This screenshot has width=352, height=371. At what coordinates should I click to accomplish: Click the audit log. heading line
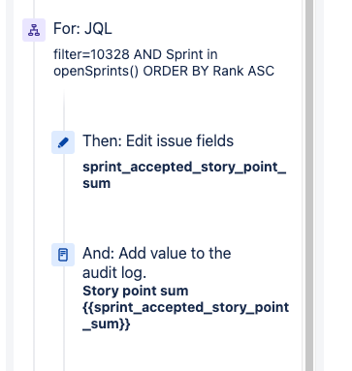[114, 273]
